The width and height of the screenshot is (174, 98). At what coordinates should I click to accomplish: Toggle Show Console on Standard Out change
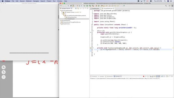click(157, 76)
